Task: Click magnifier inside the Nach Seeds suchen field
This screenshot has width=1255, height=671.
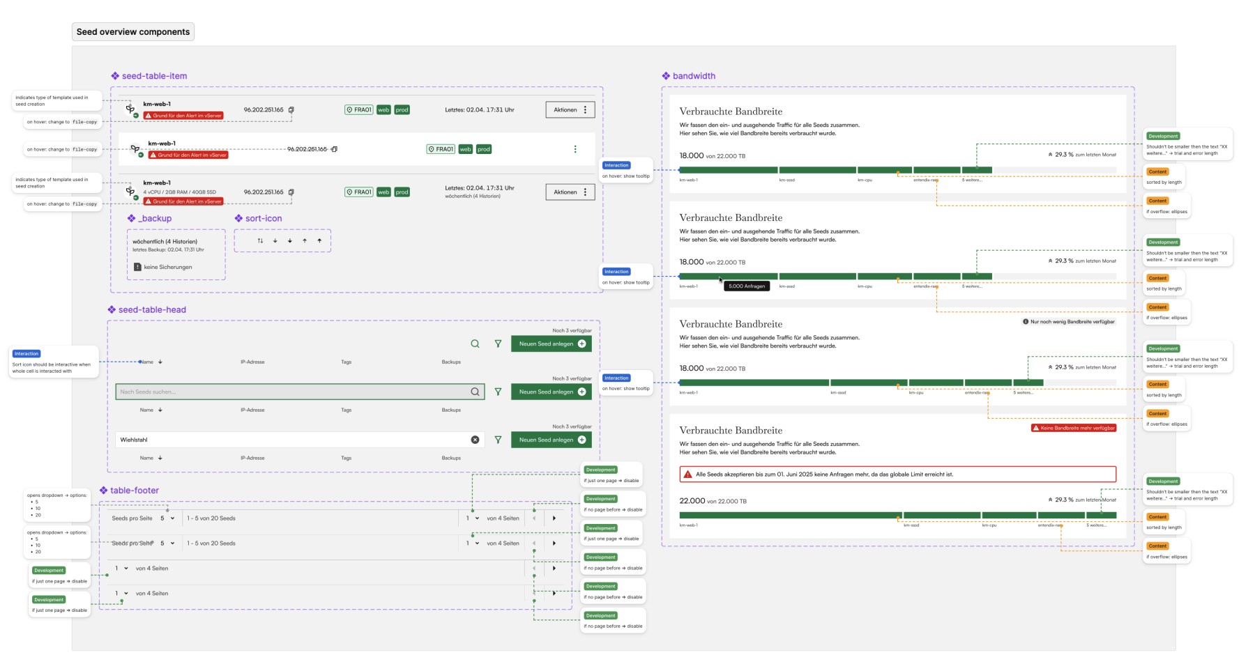Action: click(475, 392)
